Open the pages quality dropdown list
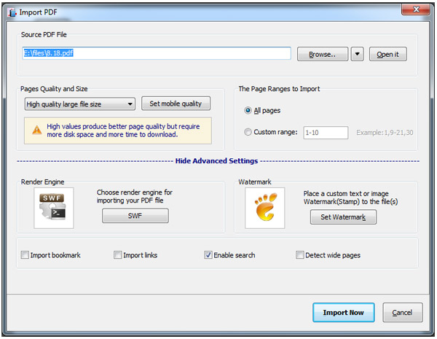 pos(80,104)
